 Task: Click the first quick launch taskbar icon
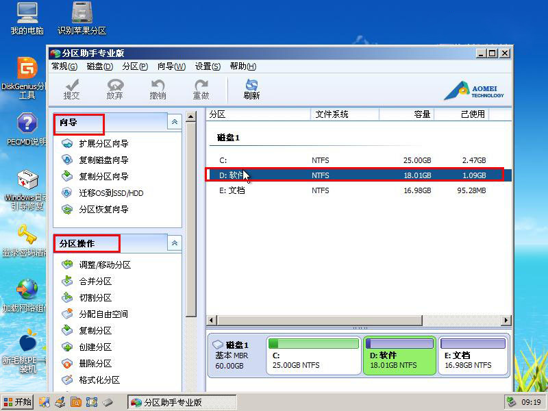click(x=44, y=402)
